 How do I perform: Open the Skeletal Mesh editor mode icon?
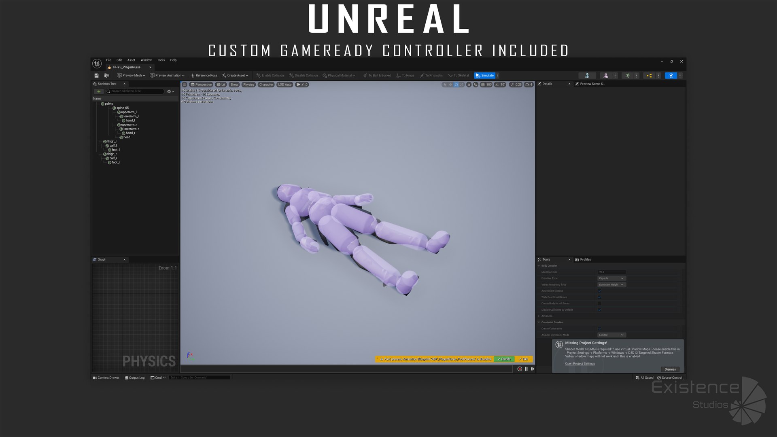606,75
